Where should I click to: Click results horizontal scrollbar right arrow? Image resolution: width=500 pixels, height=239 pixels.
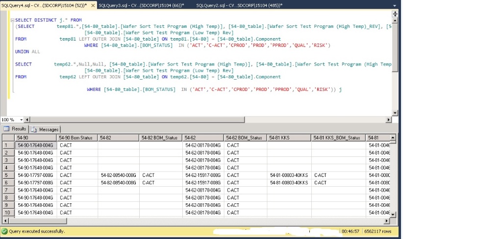click(387, 220)
